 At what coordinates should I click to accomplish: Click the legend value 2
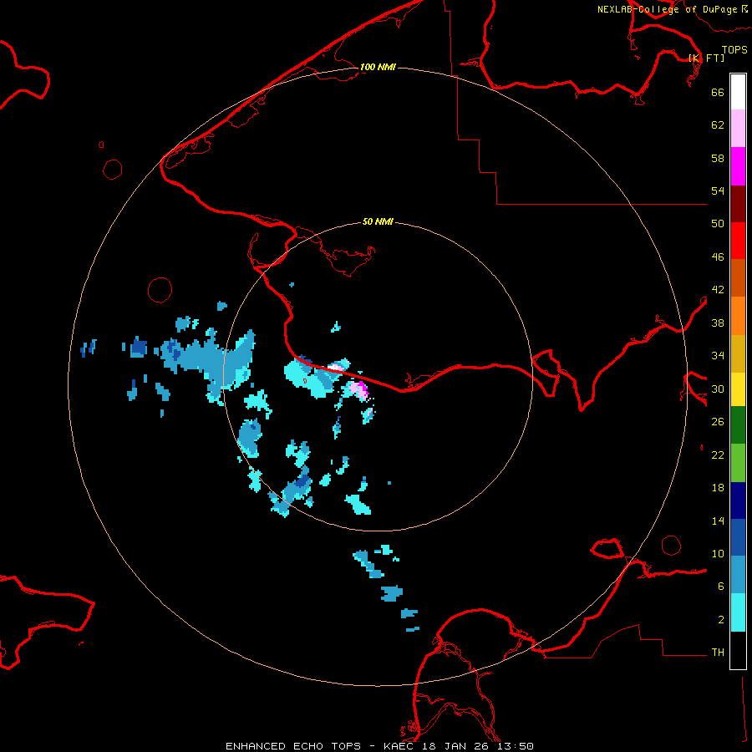[x=720, y=619]
